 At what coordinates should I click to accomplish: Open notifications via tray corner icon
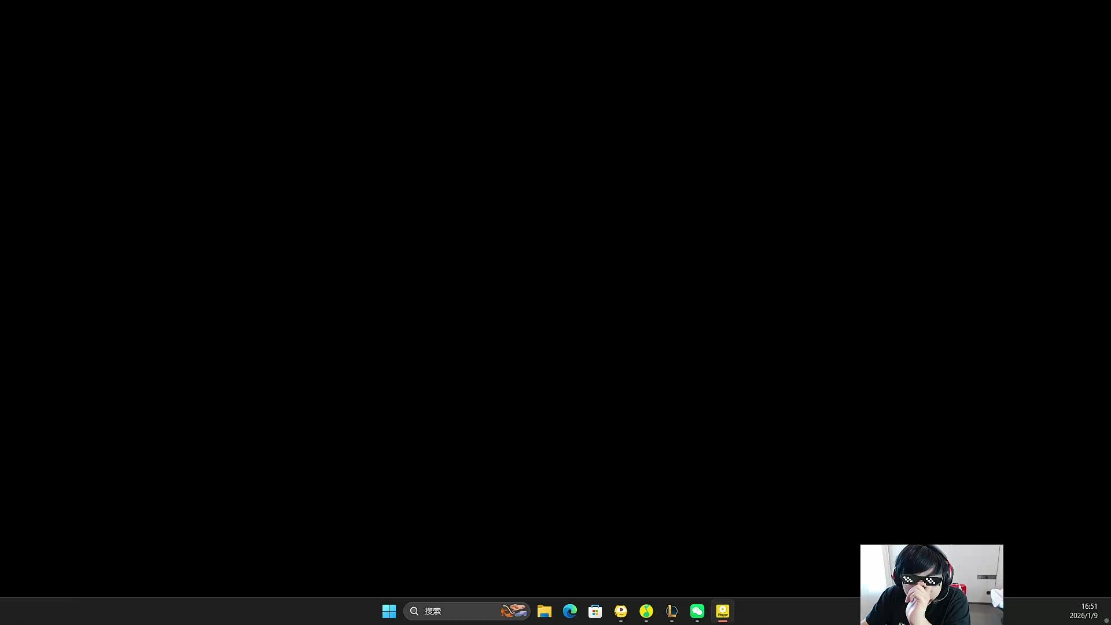coord(1106,620)
